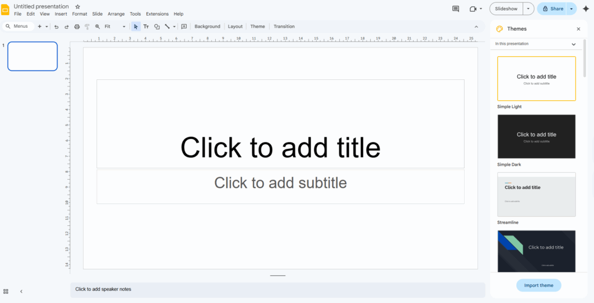
Task: Click the Add comment toolbar icon
Action: 184,27
